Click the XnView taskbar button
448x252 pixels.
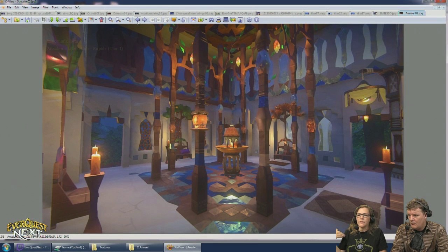tap(182, 247)
